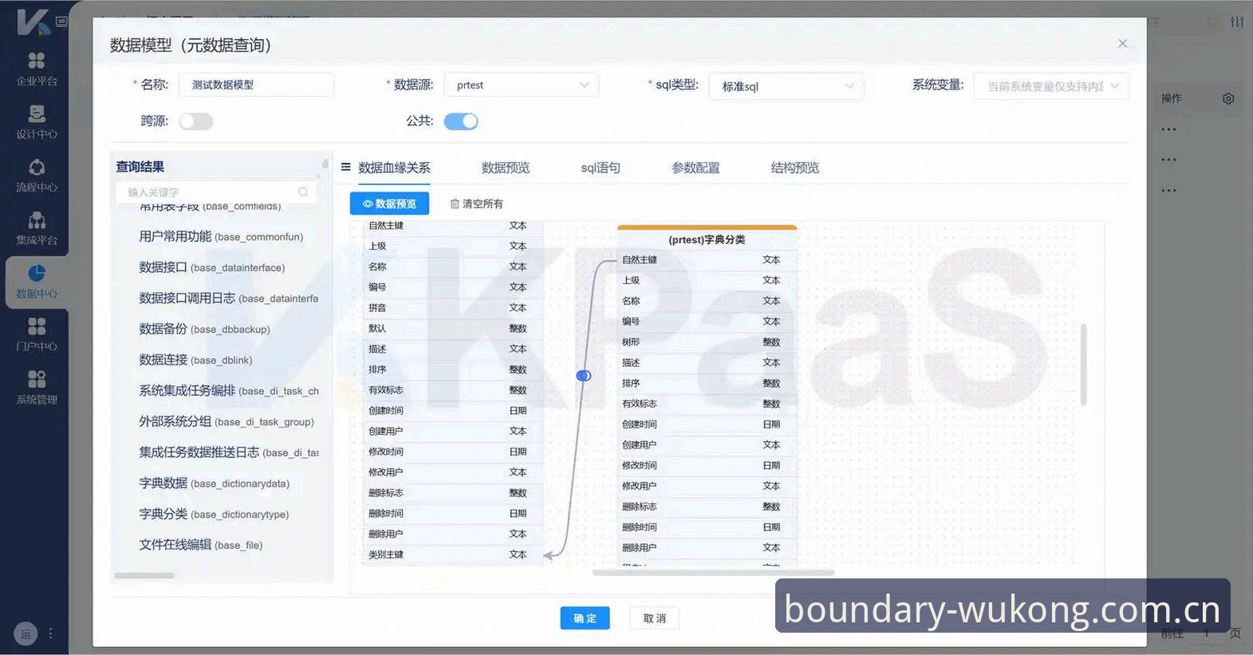This screenshot has width=1253, height=655.
Task: Select 用户常用功能 (base_commonfun) in the list
Action: pyautogui.click(x=221, y=236)
